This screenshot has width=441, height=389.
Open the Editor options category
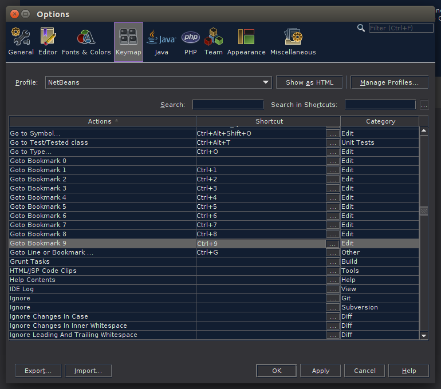click(48, 42)
